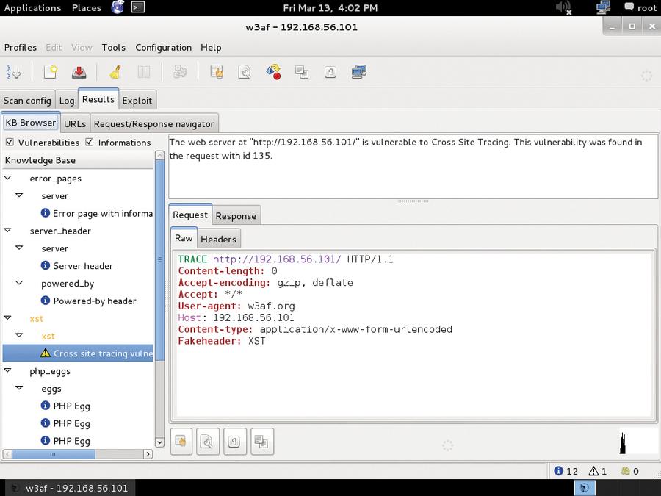Click the knowledge base vertical scrollbar thumb
The image size is (661, 496).
[160, 259]
